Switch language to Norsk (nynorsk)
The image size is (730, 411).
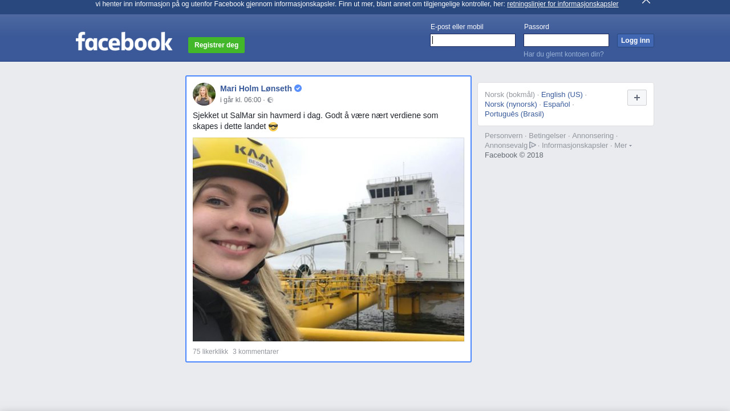[510, 104]
